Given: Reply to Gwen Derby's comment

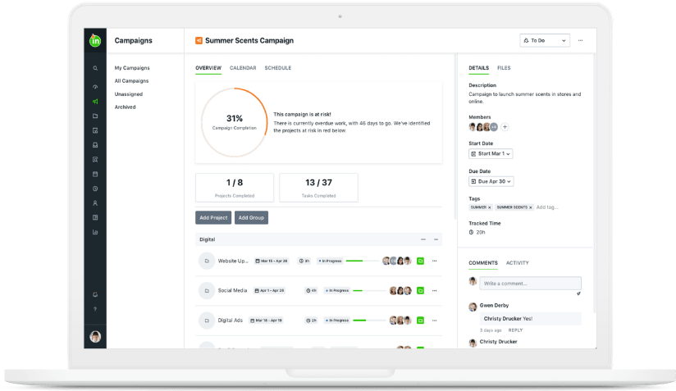Looking at the screenshot, I should click(x=515, y=330).
